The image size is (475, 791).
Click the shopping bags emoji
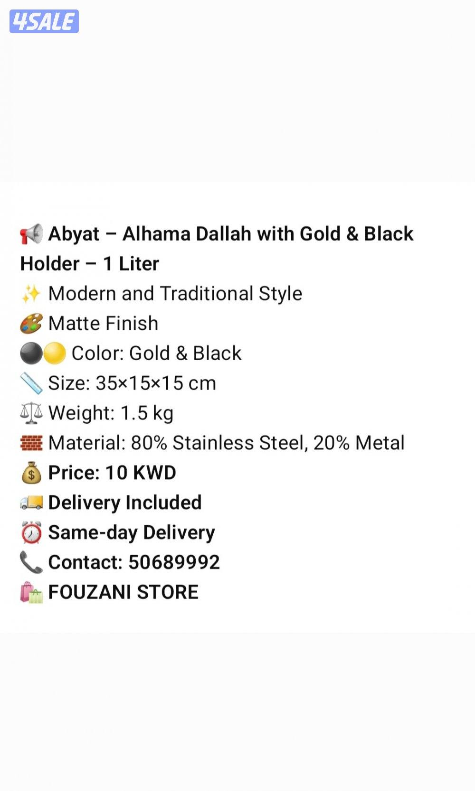pos(31,593)
